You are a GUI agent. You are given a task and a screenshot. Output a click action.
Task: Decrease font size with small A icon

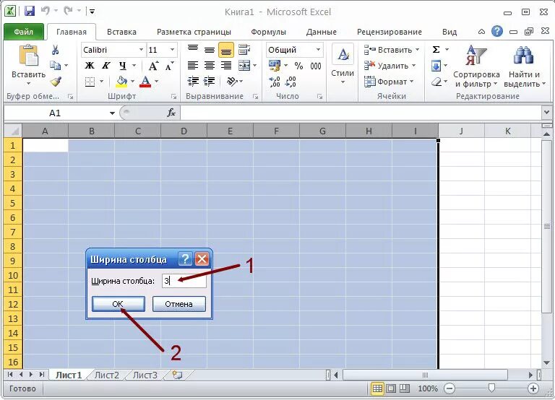click(170, 66)
